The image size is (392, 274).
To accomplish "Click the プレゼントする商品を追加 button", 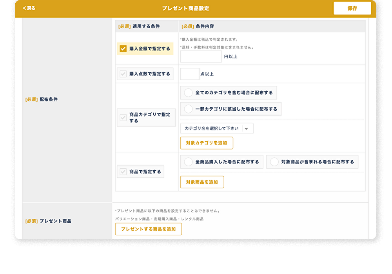I will coord(148,229).
